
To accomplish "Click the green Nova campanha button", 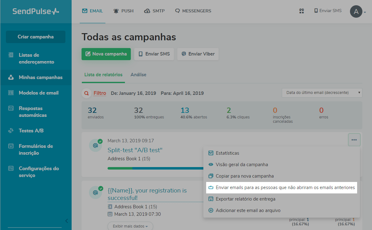I will tap(106, 54).
